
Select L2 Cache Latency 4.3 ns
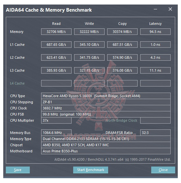[155, 57]
